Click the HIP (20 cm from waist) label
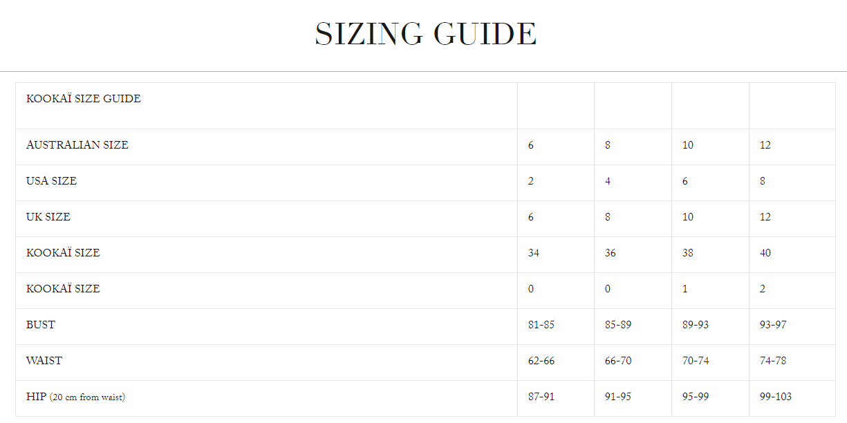847x423 pixels. coord(76,397)
